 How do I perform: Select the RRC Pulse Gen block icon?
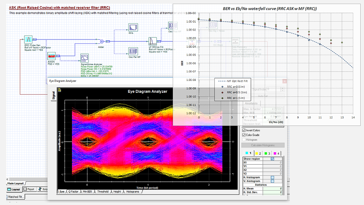click(x=28, y=39)
